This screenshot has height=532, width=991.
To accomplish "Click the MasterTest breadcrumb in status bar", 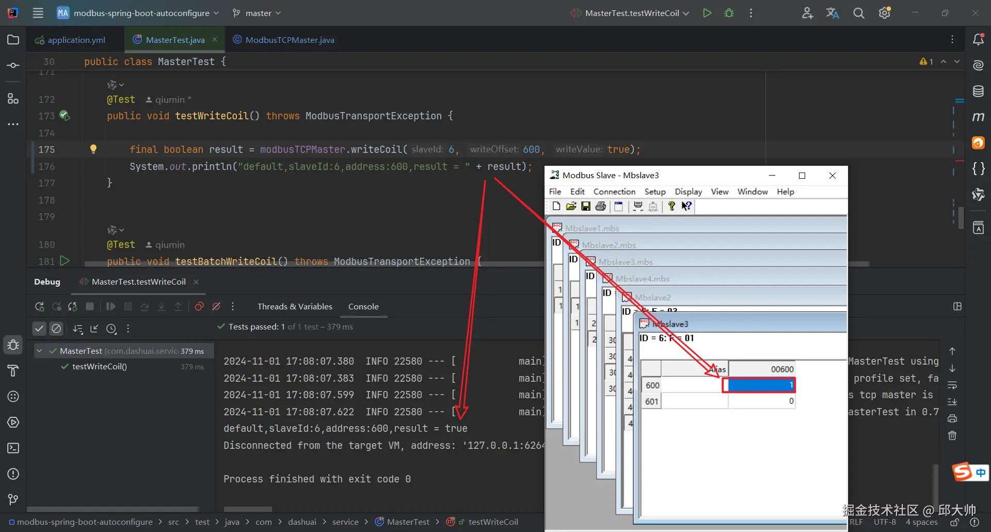I will click(408, 522).
